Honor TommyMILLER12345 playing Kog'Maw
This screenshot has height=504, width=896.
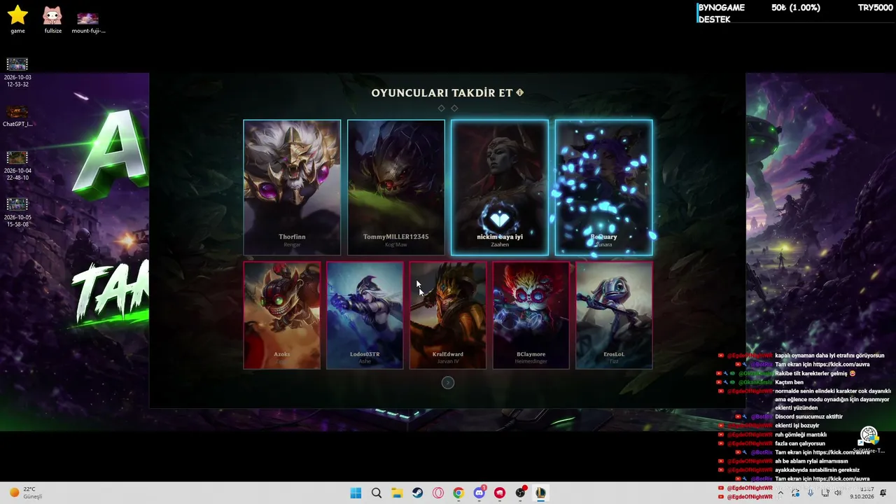tap(396, 188)
